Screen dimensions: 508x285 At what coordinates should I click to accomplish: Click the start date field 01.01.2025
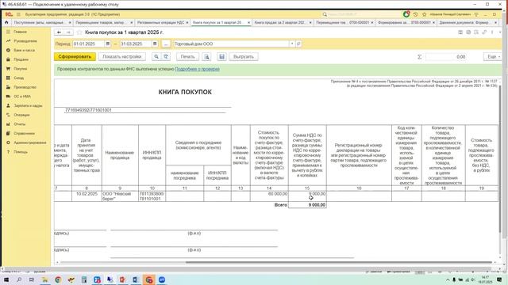point(88,44)
